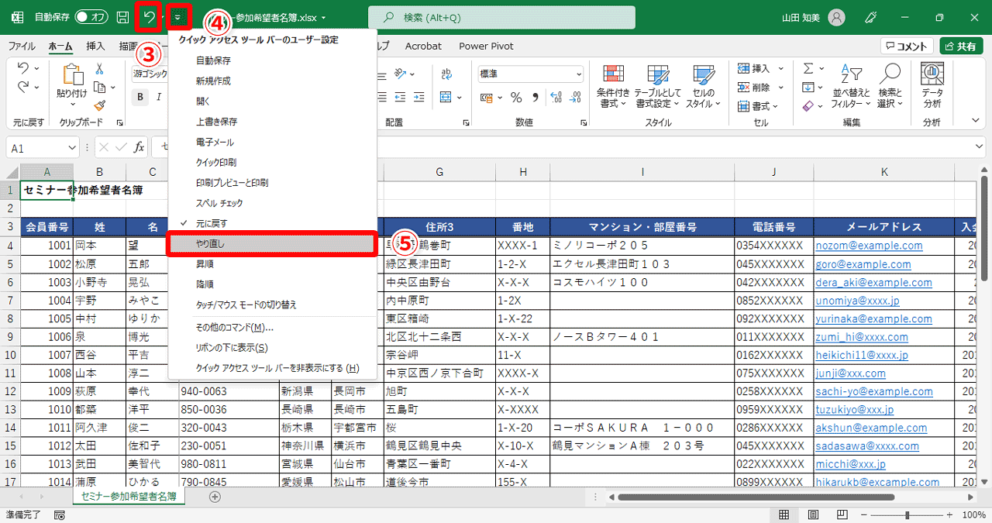This screenshot has height=523, width=992.
Task: Click the Copy icon in clipboard group
Action: (99, 88)
